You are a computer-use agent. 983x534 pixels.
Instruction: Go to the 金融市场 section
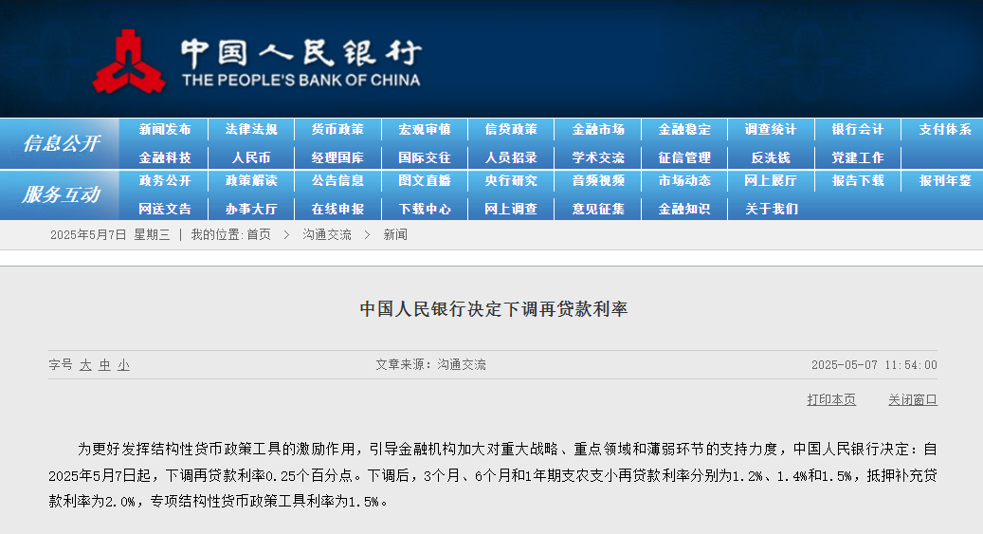(x=598, y=130)
